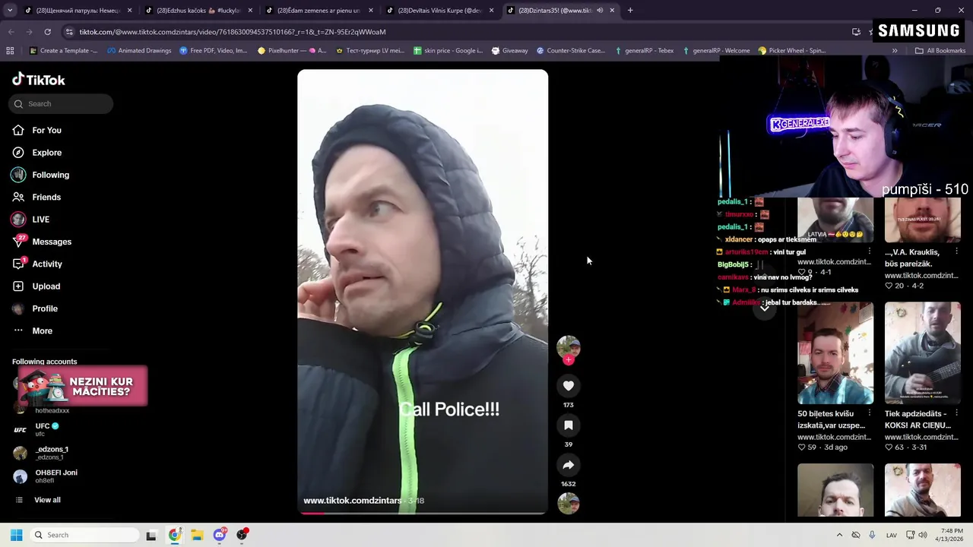Open the TikTok logo home link
The height and width of the screenshot is (547, 973).
click(39, 80)
